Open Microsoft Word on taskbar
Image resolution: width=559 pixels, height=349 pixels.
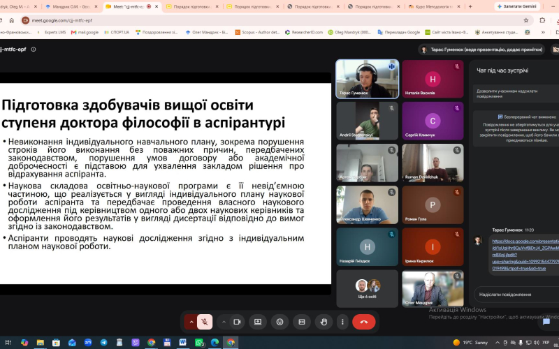183,343
